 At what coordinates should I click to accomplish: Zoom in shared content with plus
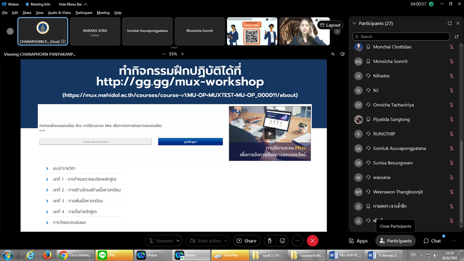pos(183,54)
